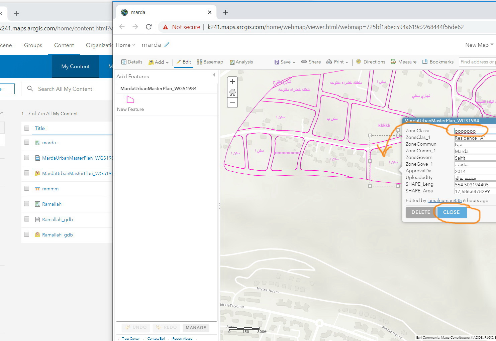
Task: Click the pencil icon next to marda title
Action: click(x=167, y=44)
